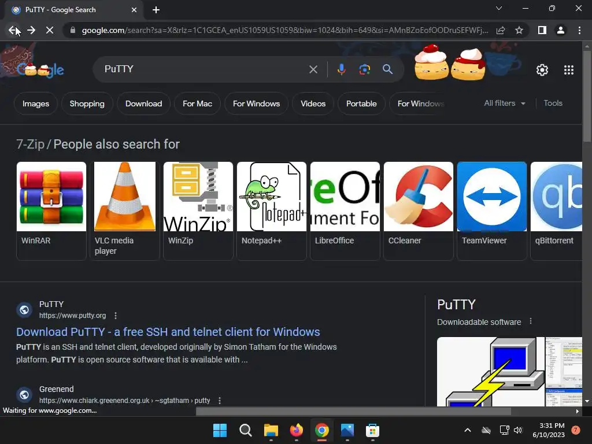The image size is (592, 444).
Task: Open the Chrome side panel
Action: pos(542,30)
